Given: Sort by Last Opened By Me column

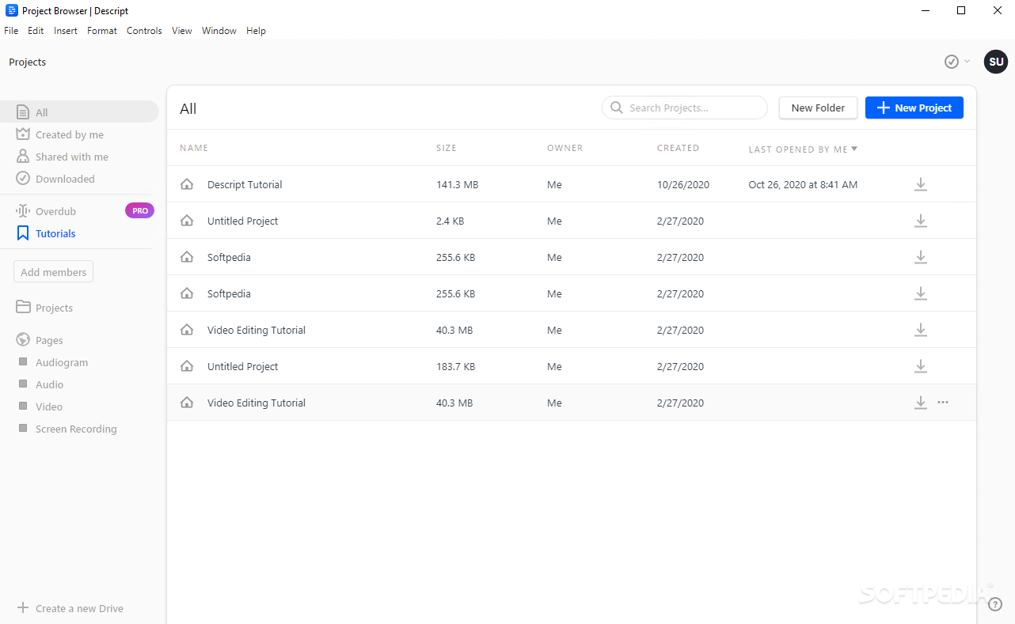Looking at the screenshot, I should tap(803, 149).
